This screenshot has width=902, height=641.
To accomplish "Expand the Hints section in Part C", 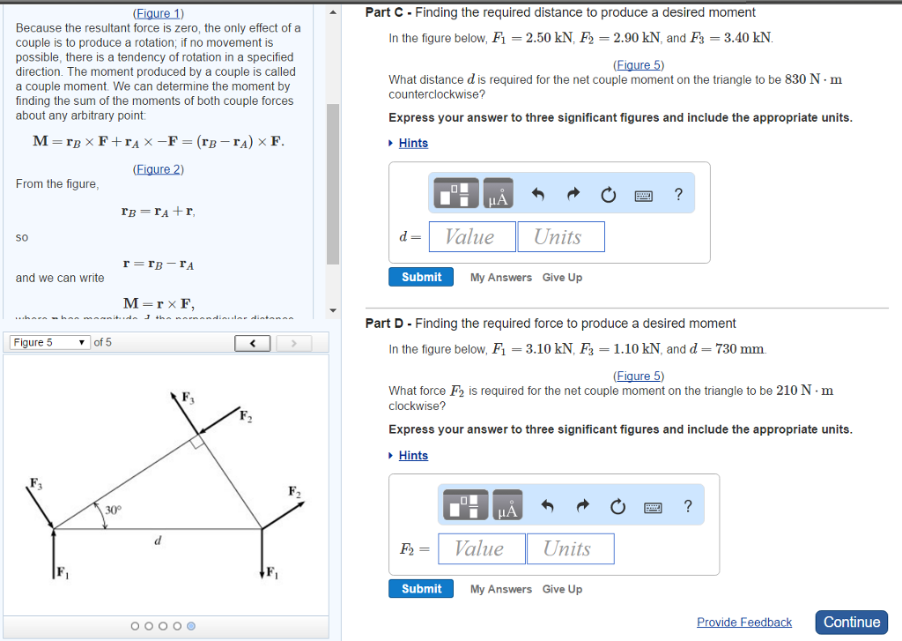I will (414, 143).
